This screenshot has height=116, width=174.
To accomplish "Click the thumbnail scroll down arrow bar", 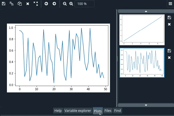I will tap(146, 105).
